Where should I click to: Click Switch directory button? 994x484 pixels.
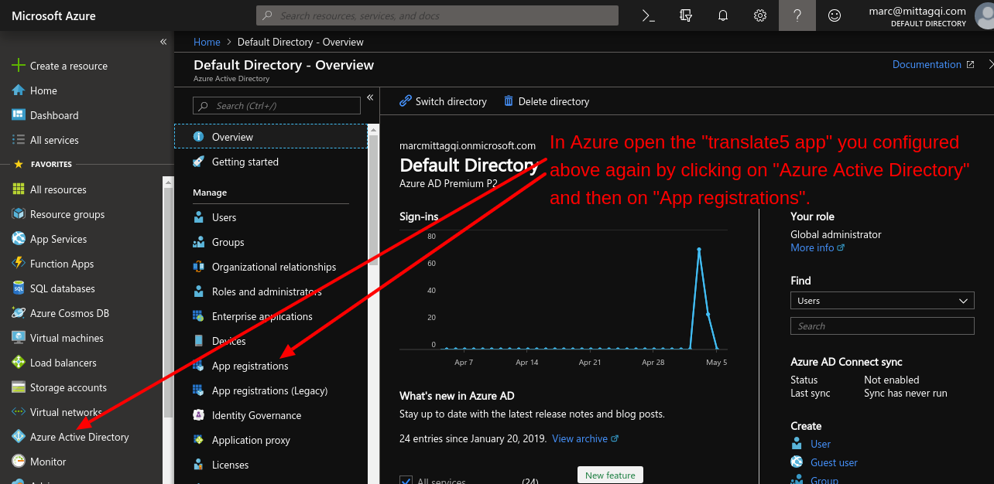tap(443, 101)
